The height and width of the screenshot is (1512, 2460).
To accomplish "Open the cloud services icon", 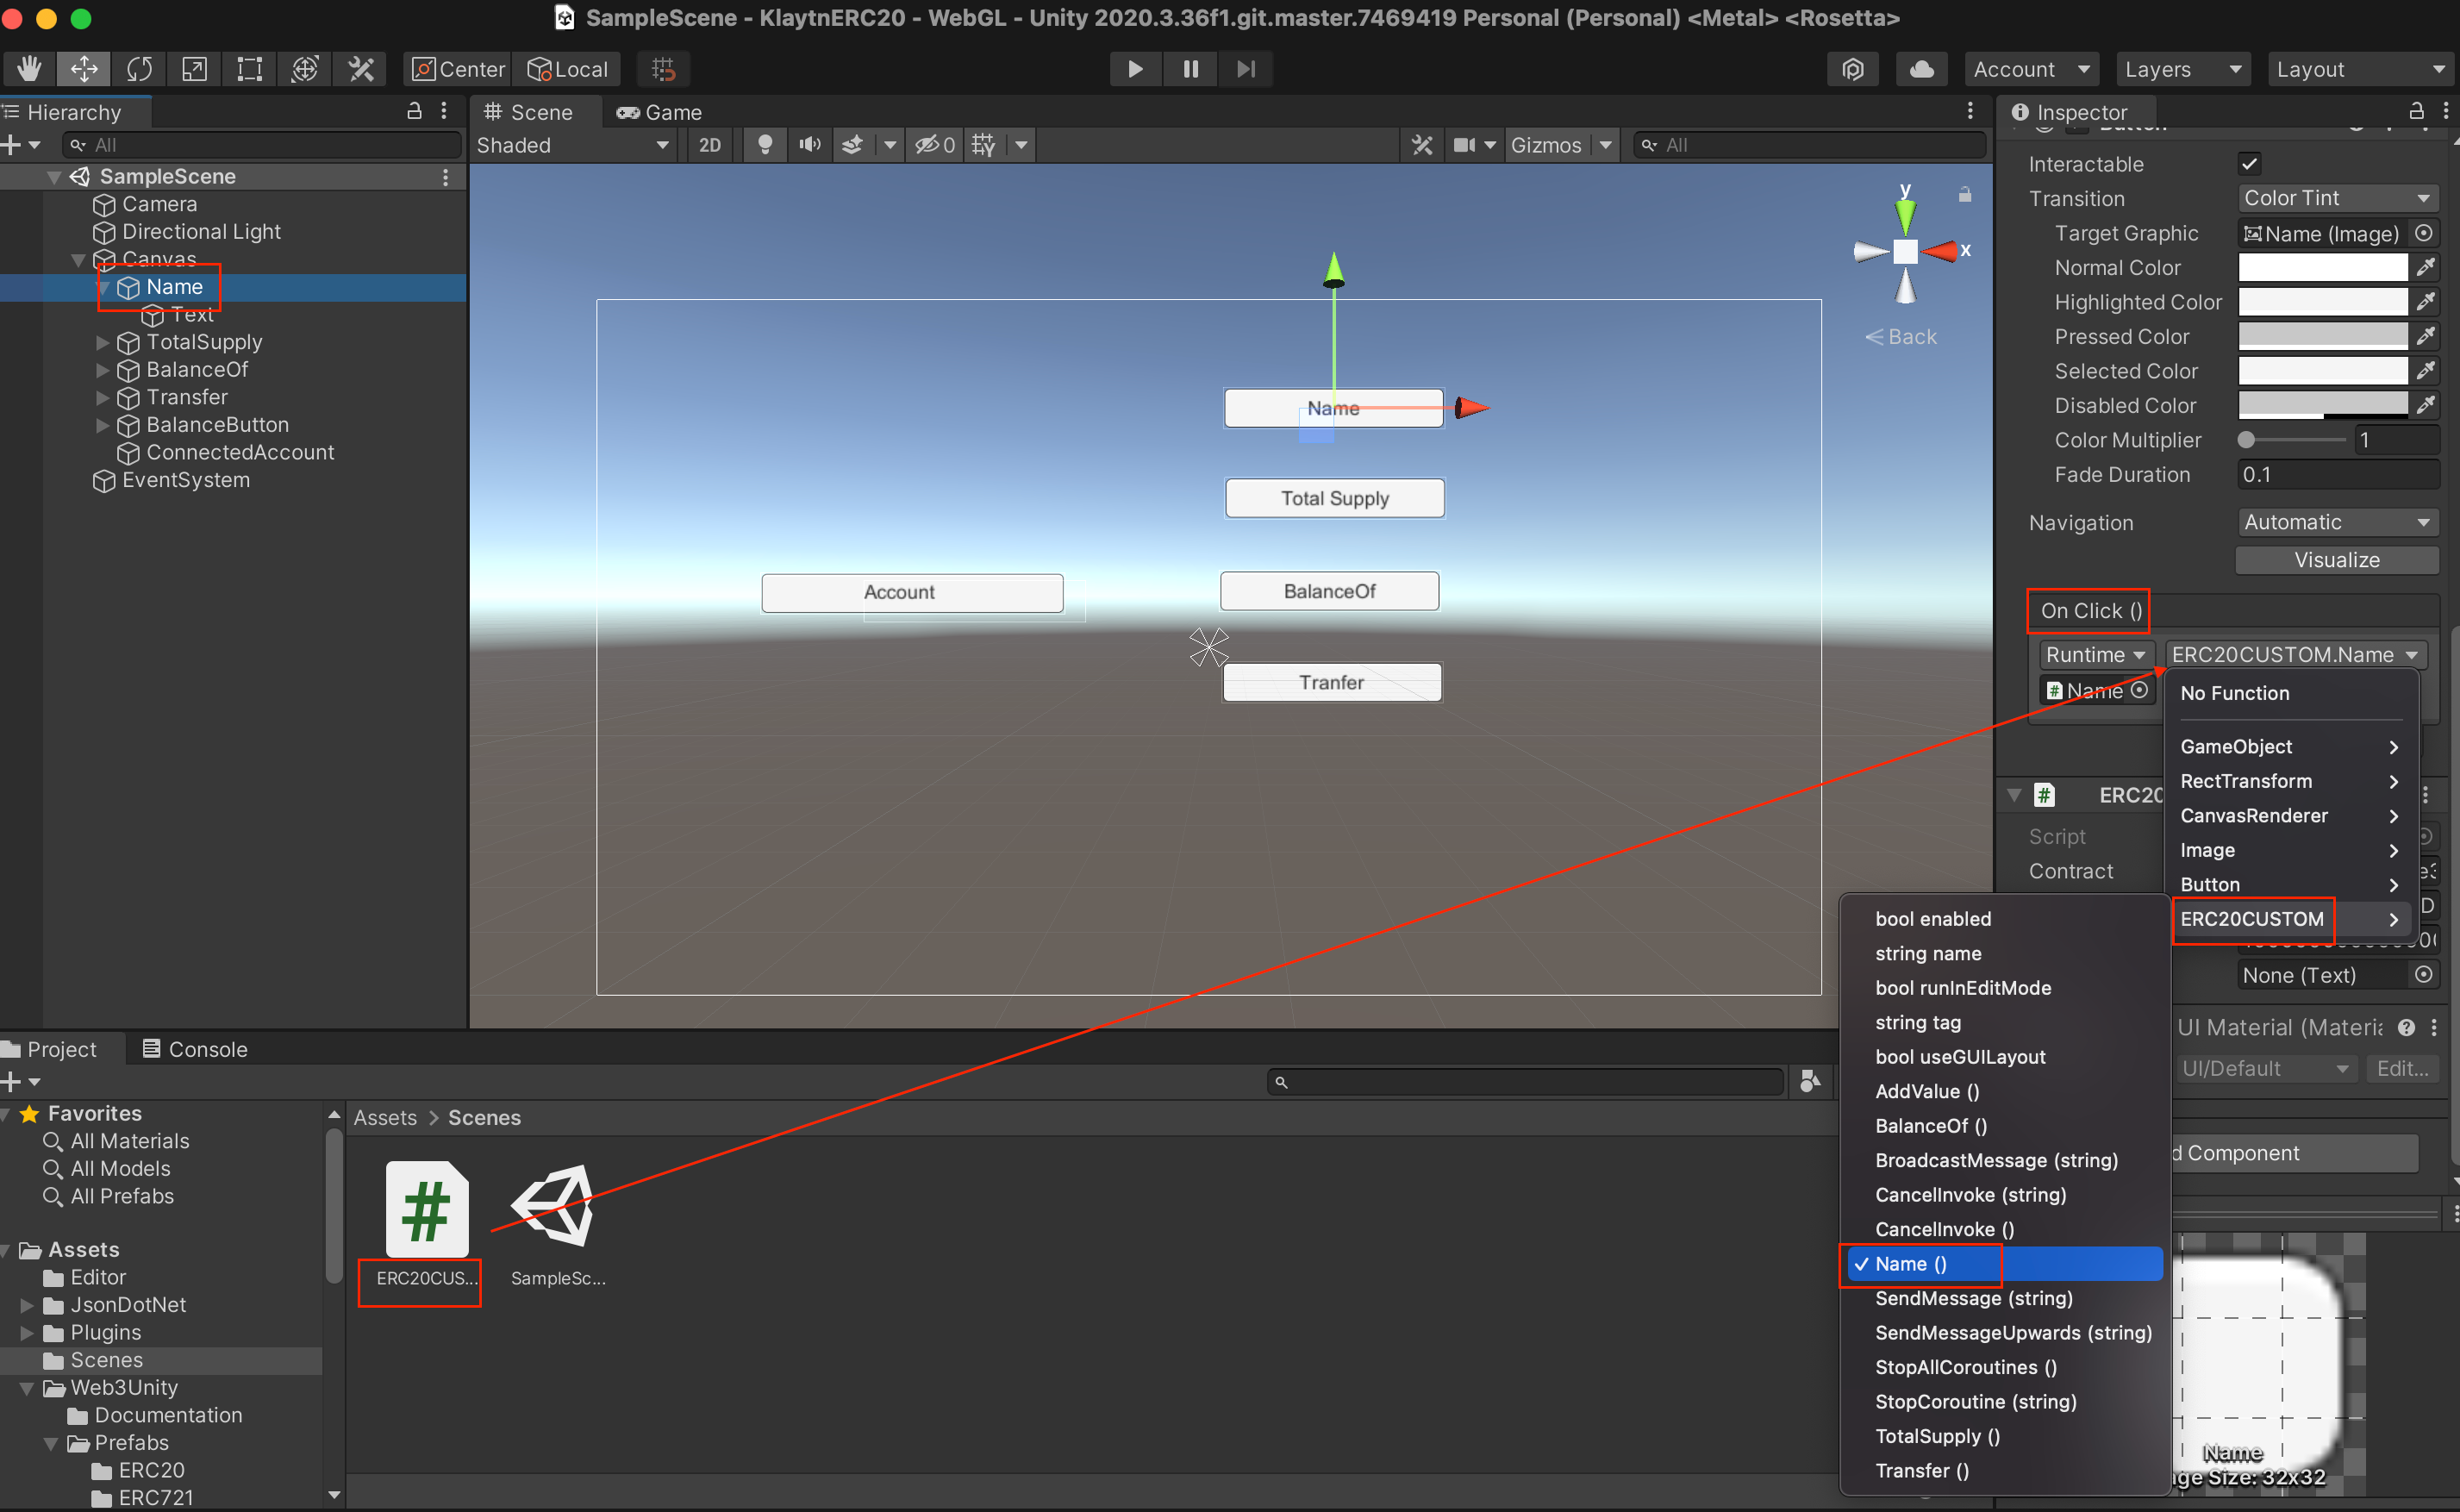I will click(1920, 69).
